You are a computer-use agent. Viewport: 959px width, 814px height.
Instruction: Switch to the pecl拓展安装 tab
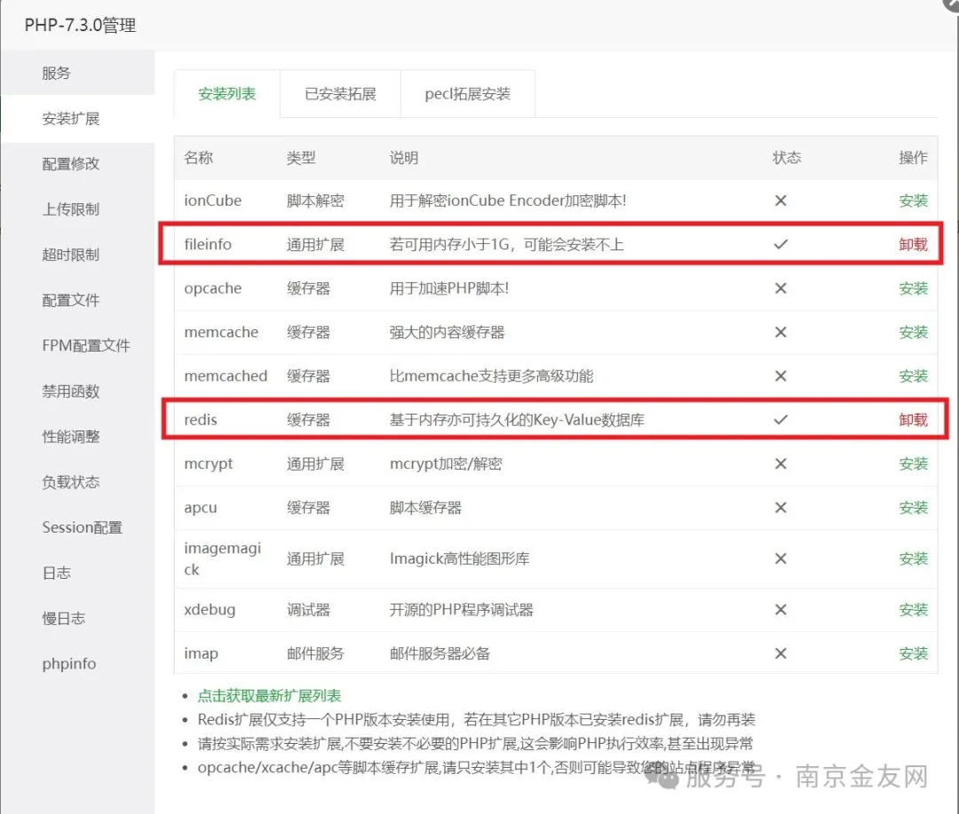tap(467, 93)
